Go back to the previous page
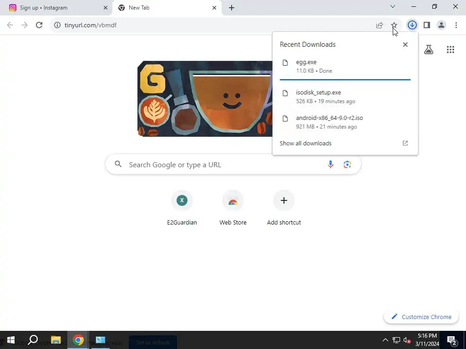Image resolution: width=466 pixels, height=349 pixels. pyautogui.click(x=10, y=25)
